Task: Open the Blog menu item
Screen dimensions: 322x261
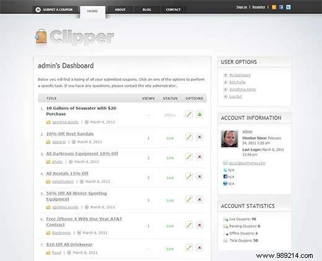Action: click(147, 10)
